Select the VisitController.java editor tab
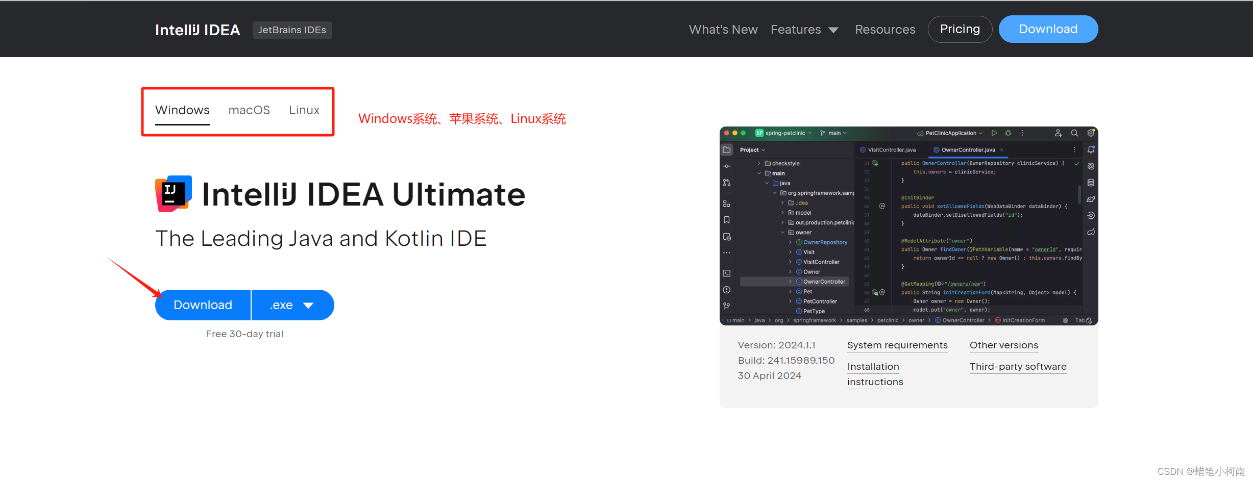 [x=888, y=150]
